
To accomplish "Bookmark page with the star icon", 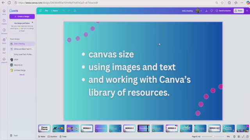I will click(222, 3).
